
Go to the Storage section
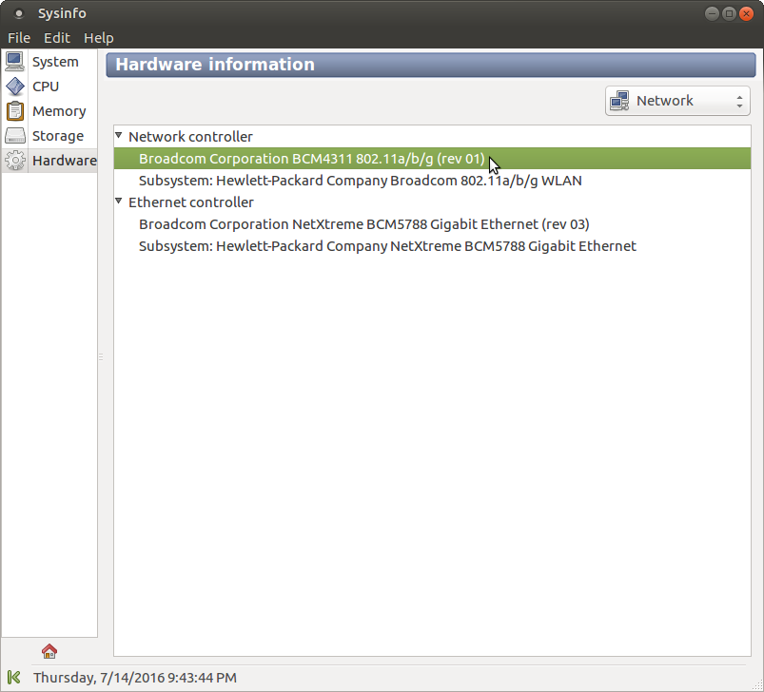tap(49, 136)
